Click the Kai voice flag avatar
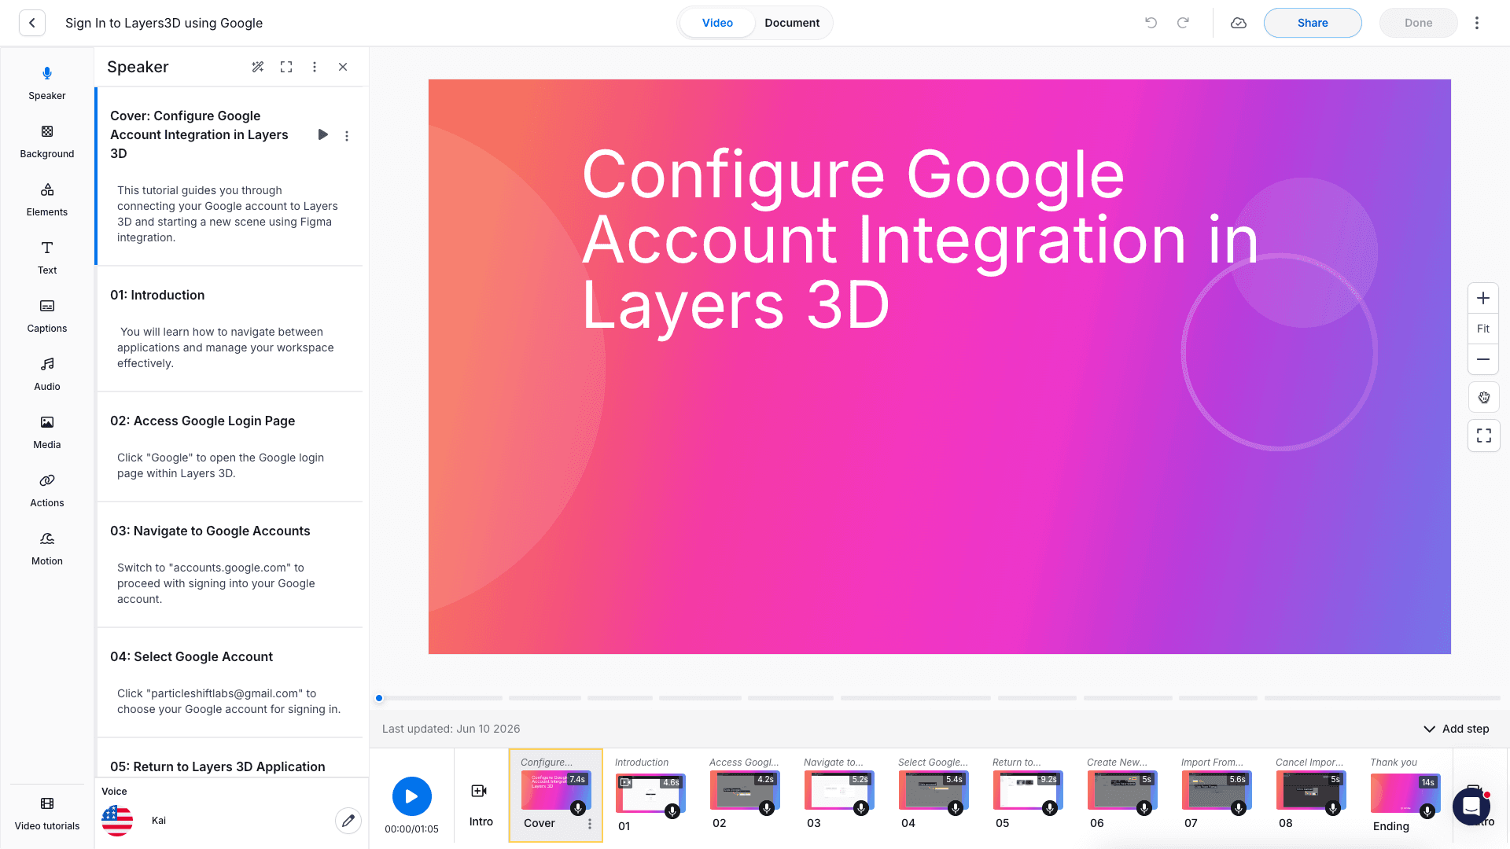The image size is (1510, 849). coord(117,821)
